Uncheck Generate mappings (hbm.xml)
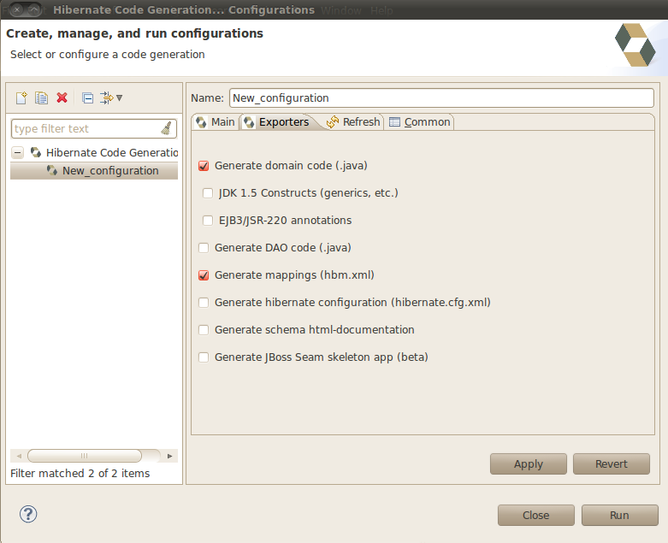 pyautogui.click(x=204, y=275)
